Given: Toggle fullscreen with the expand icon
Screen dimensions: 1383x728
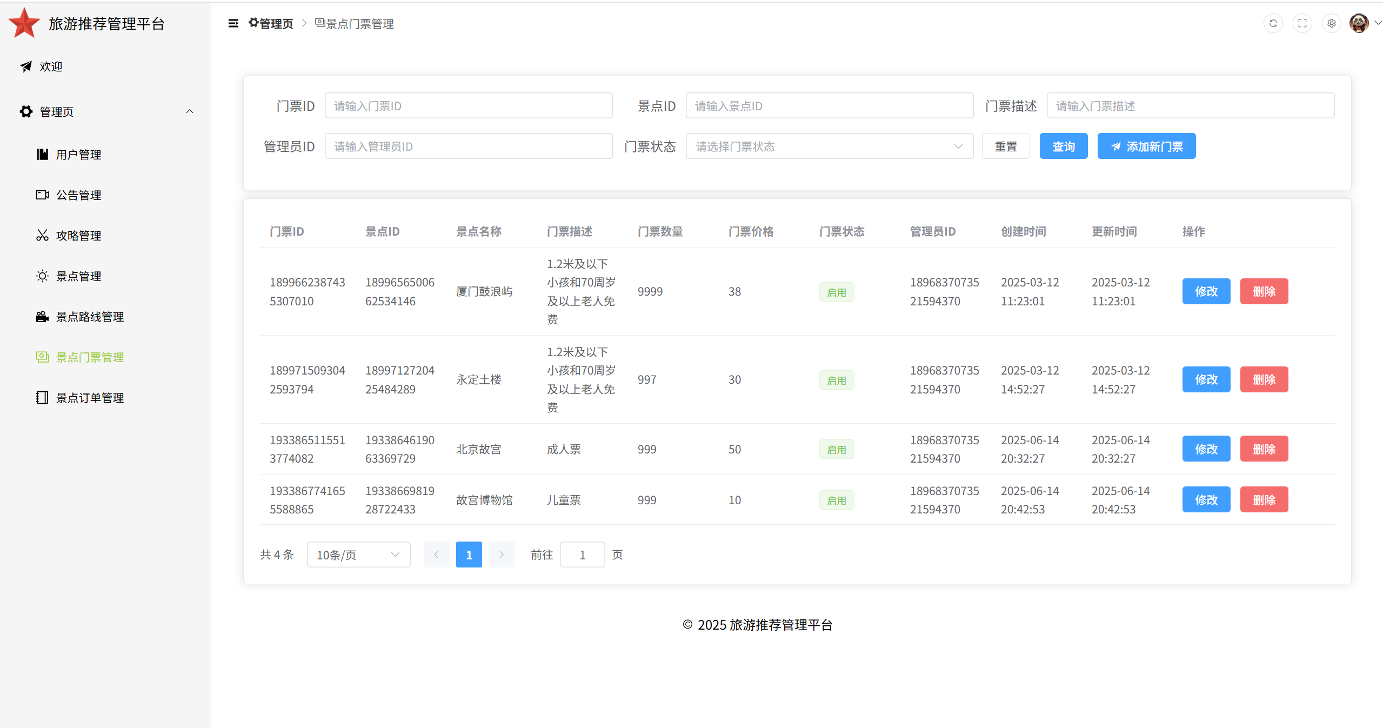Looking at the screenshot, I should (x=1302, y=23).
